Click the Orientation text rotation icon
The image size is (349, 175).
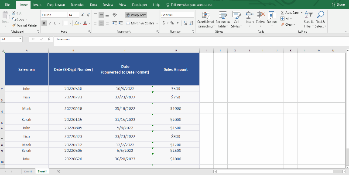pos(115,15)
